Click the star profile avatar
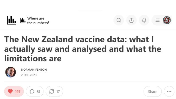This screenshot has height=99, width=176. click(167, 20)
